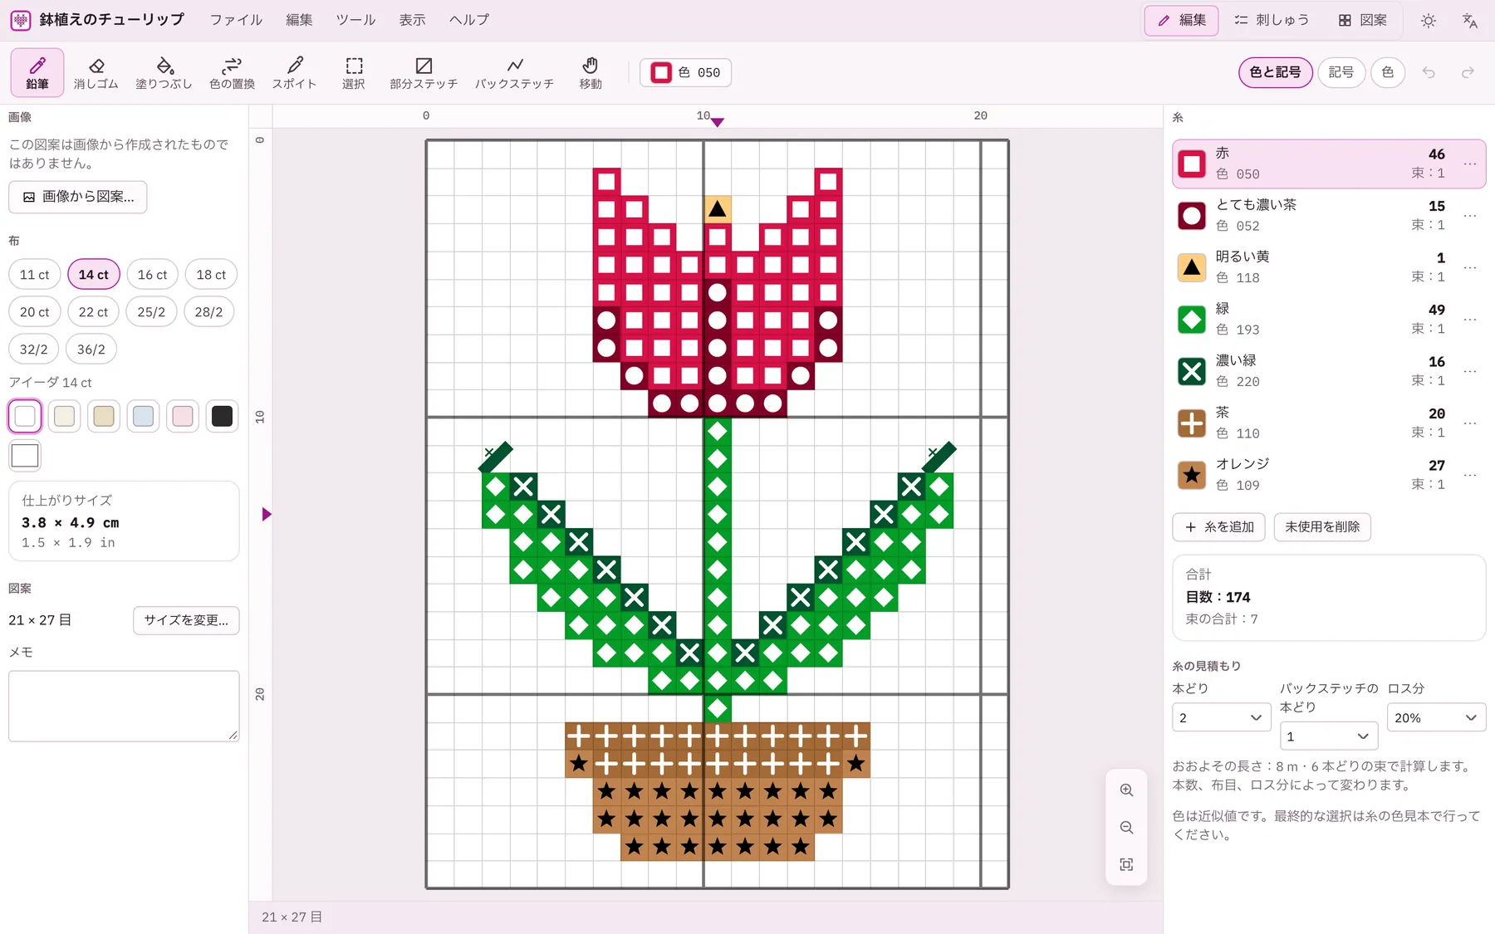Image resolution: width=1495 pixels, height=934 pixels.
Task: Zoom out of the canvas
Action: tap(1126, 828)
